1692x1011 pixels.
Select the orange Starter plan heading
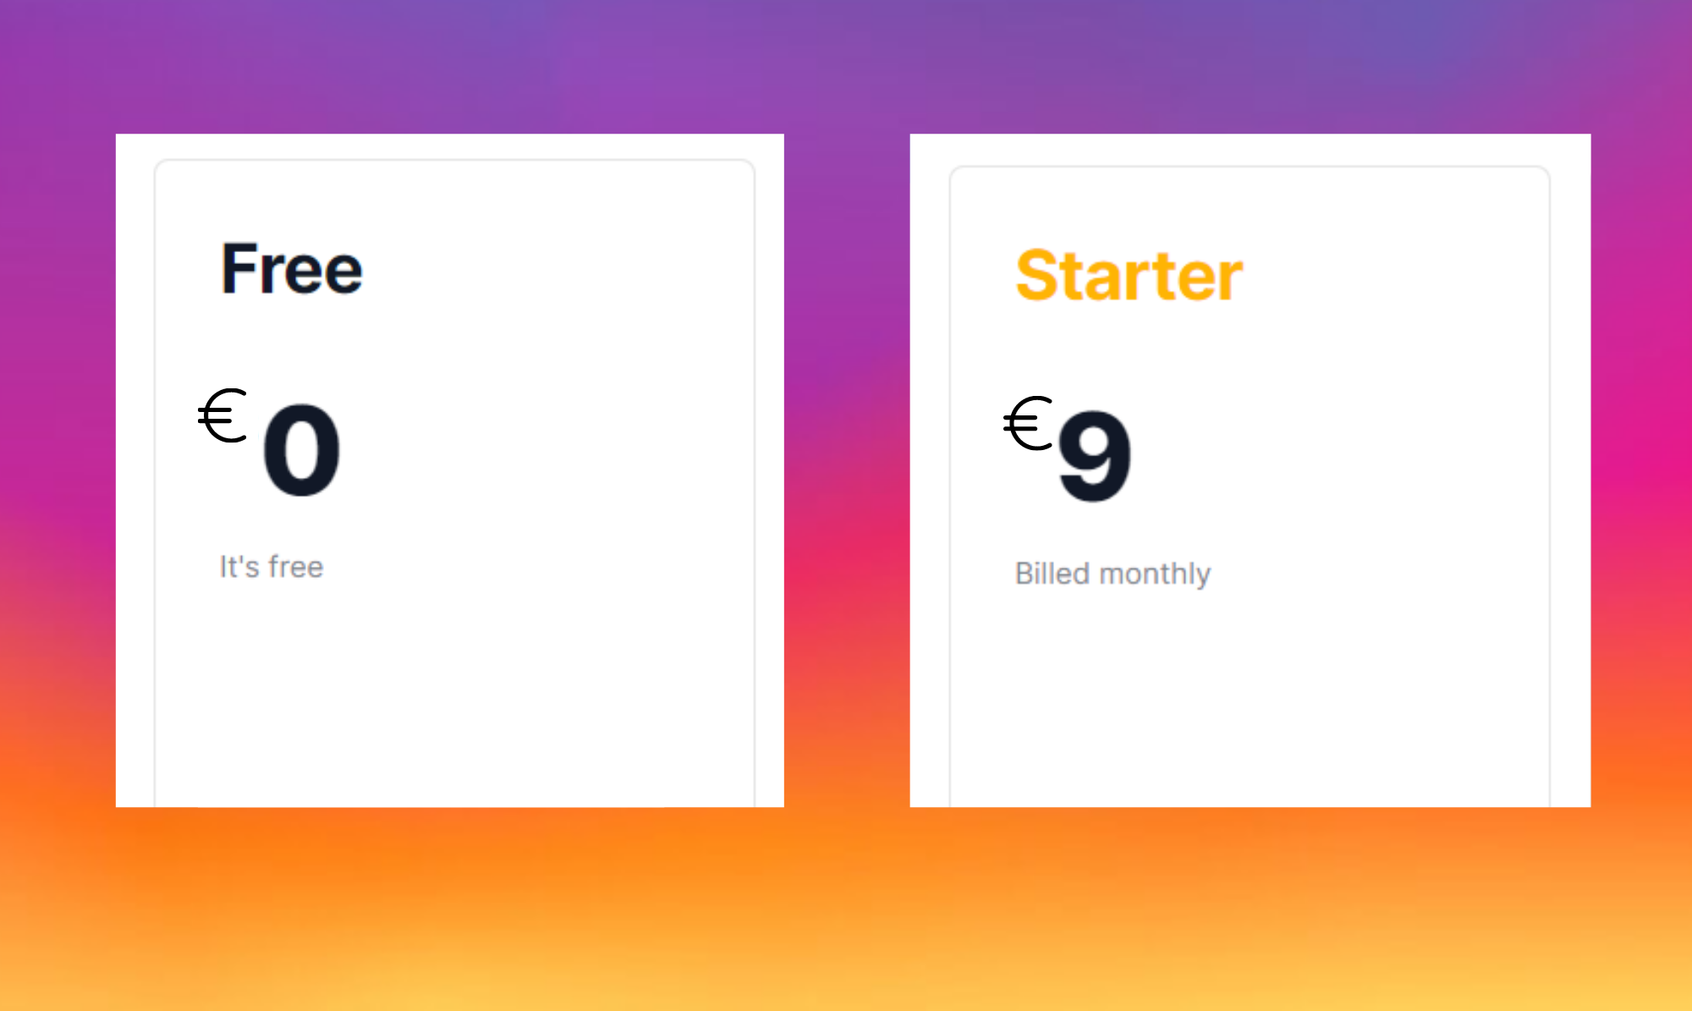click(1129, 276)
